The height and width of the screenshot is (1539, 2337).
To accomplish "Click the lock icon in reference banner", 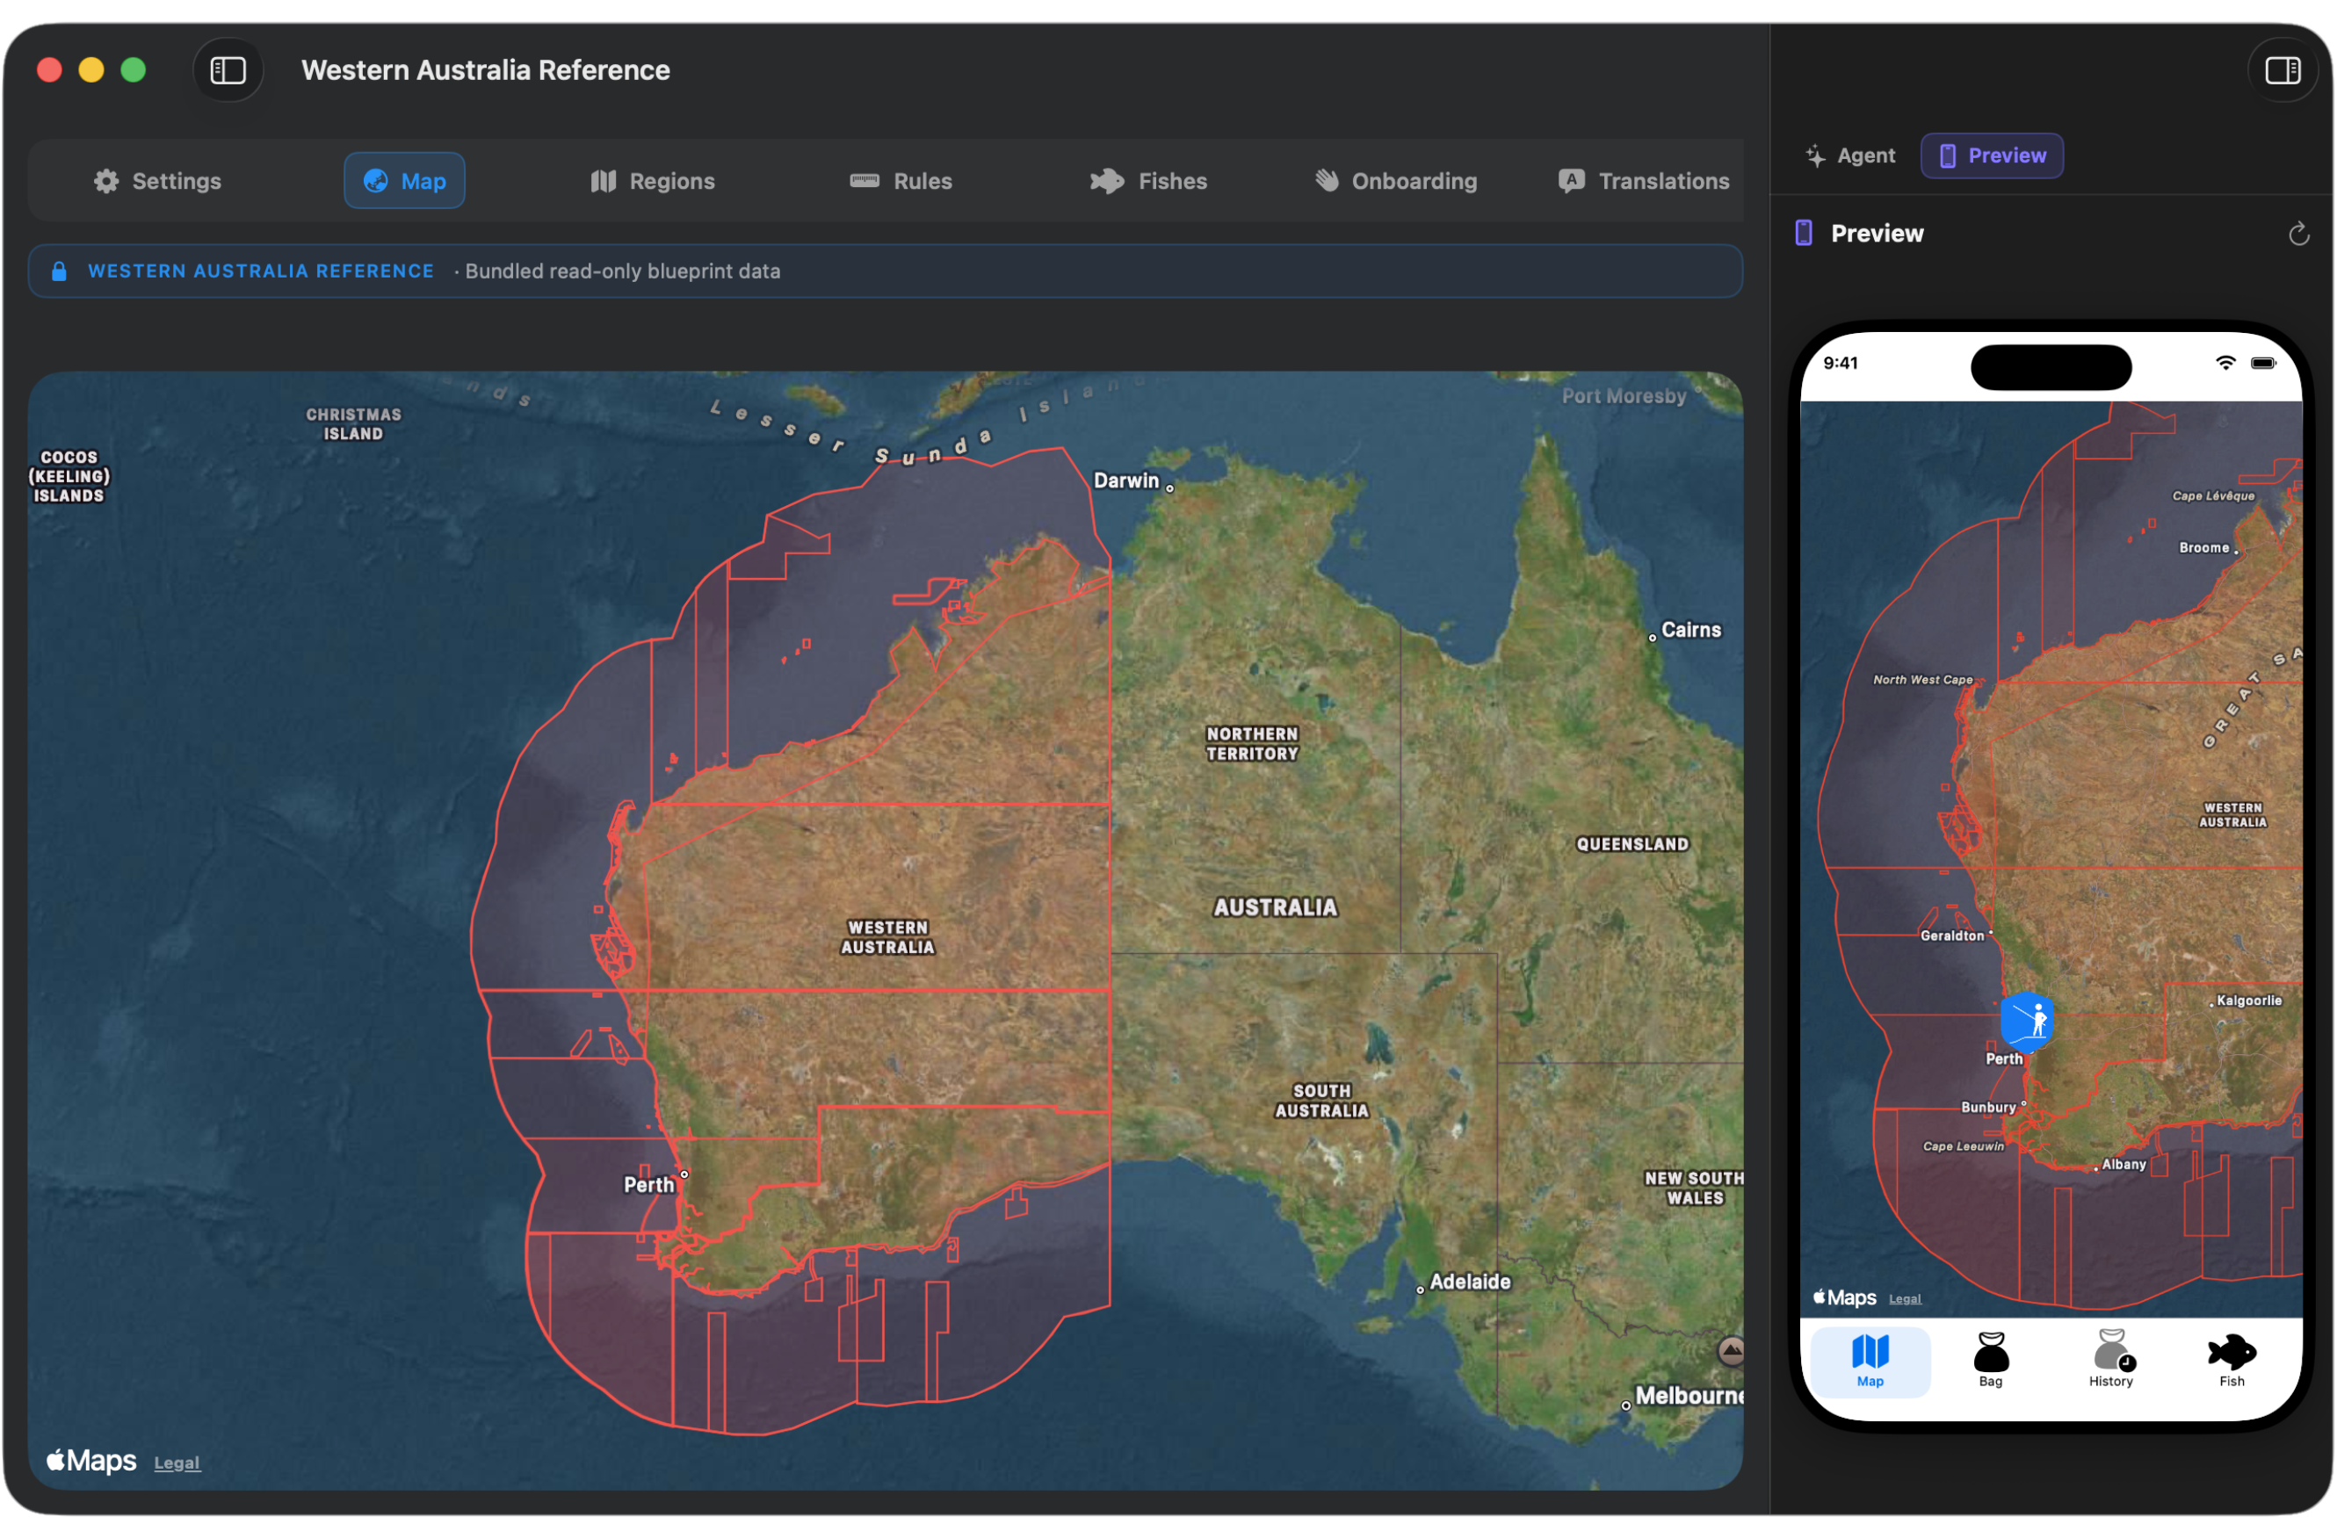I will click(59, 271).
